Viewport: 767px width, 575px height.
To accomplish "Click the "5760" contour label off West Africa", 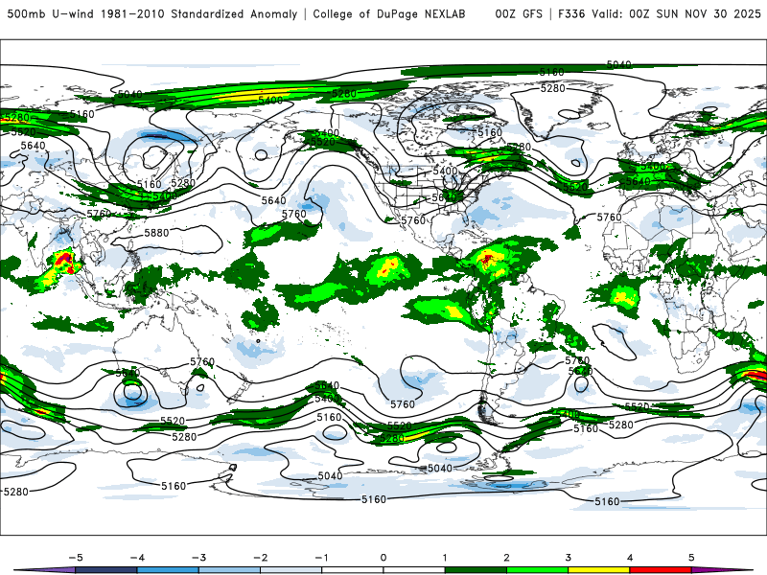I will 609,218.
